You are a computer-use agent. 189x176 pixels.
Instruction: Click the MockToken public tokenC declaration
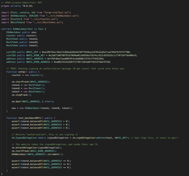pos(22,45)
